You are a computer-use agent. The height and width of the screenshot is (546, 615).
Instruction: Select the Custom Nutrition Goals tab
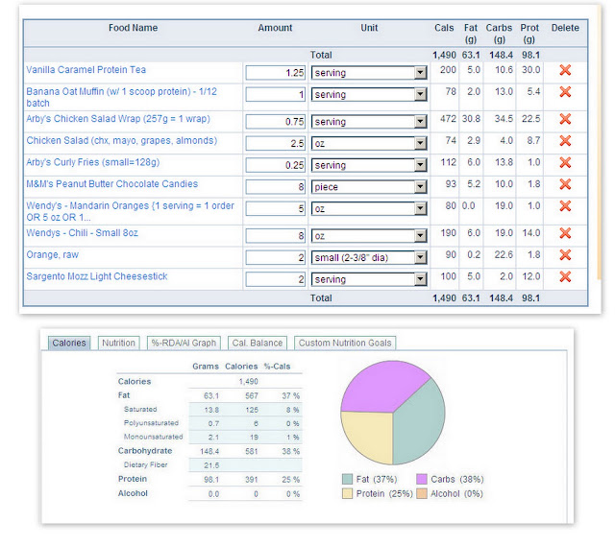pyautogui.click(x=345, y=344)
